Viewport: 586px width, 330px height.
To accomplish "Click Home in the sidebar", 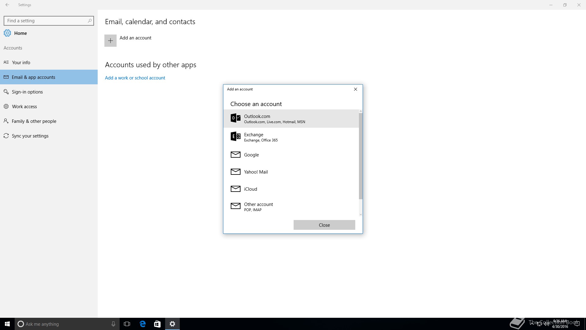I will (x=20, y=33).
